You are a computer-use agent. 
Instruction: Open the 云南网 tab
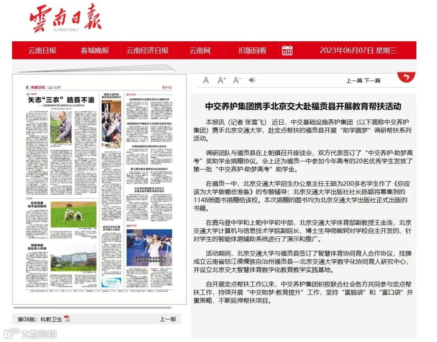[200, 51]
